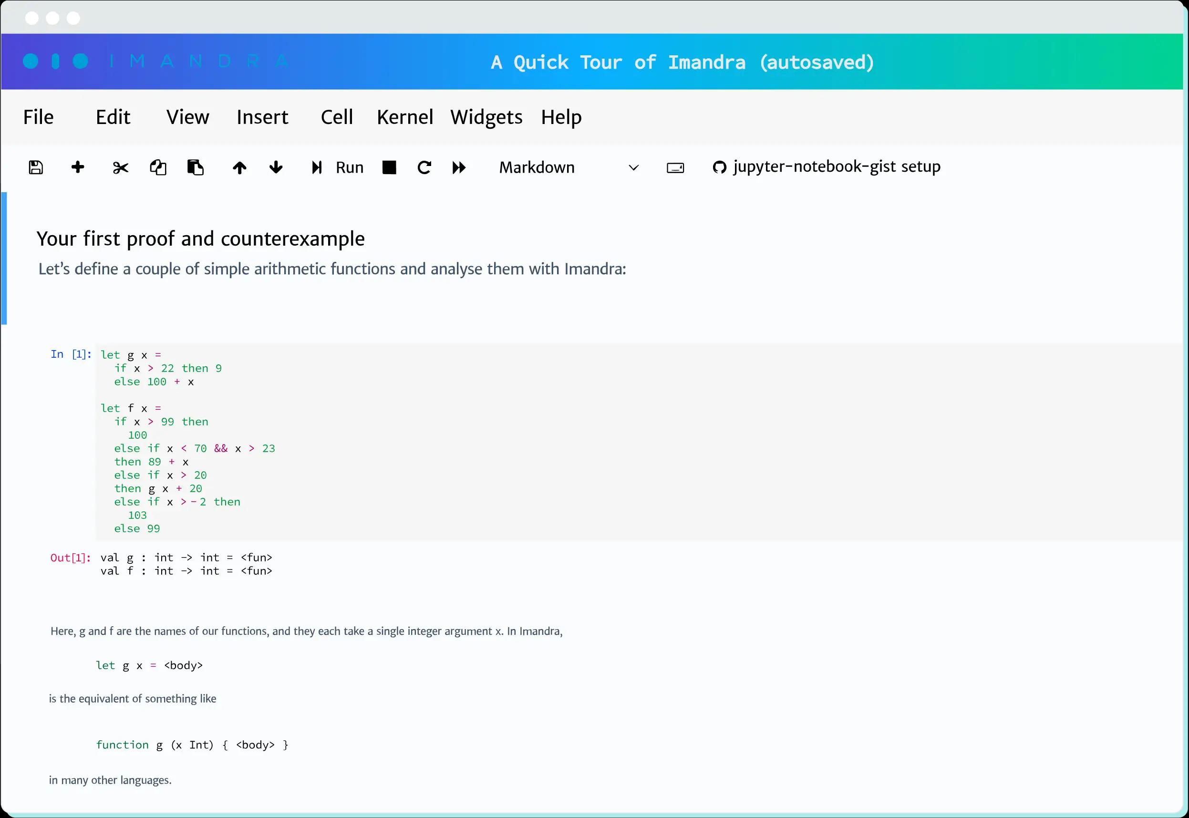Save the notebook
The image size is (1189, 818).
(x=35, y=167)
